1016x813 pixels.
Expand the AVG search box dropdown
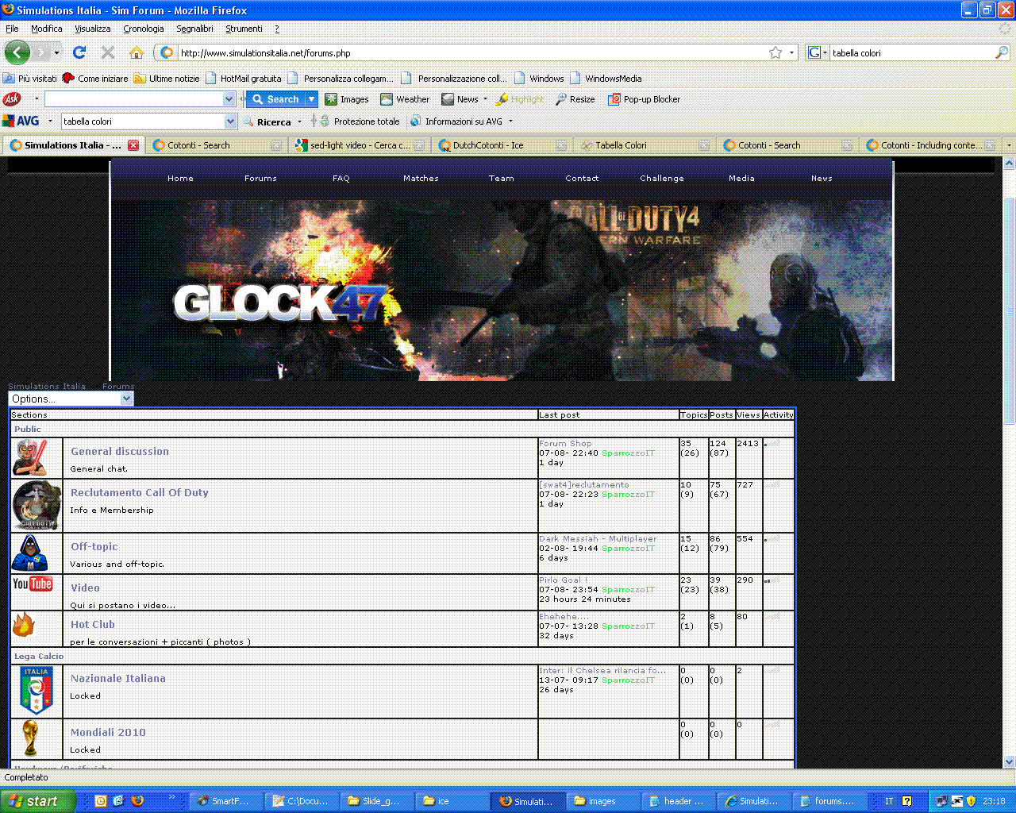click(x=230, y=121)
